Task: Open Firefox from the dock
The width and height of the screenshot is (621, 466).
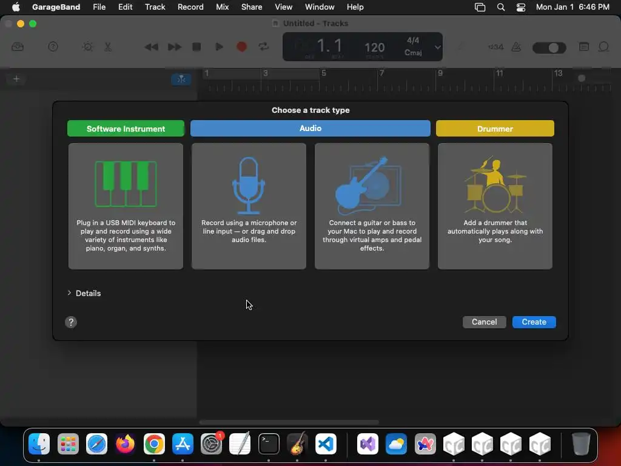Action: click(125, 444)
